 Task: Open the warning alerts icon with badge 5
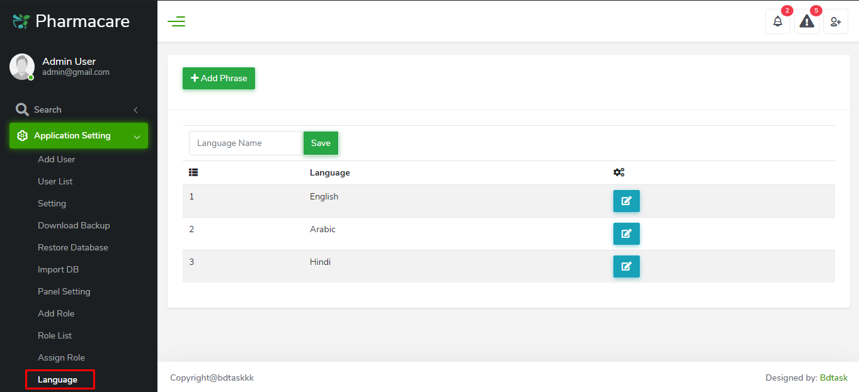pyautogui.click(x=806, y=21)
